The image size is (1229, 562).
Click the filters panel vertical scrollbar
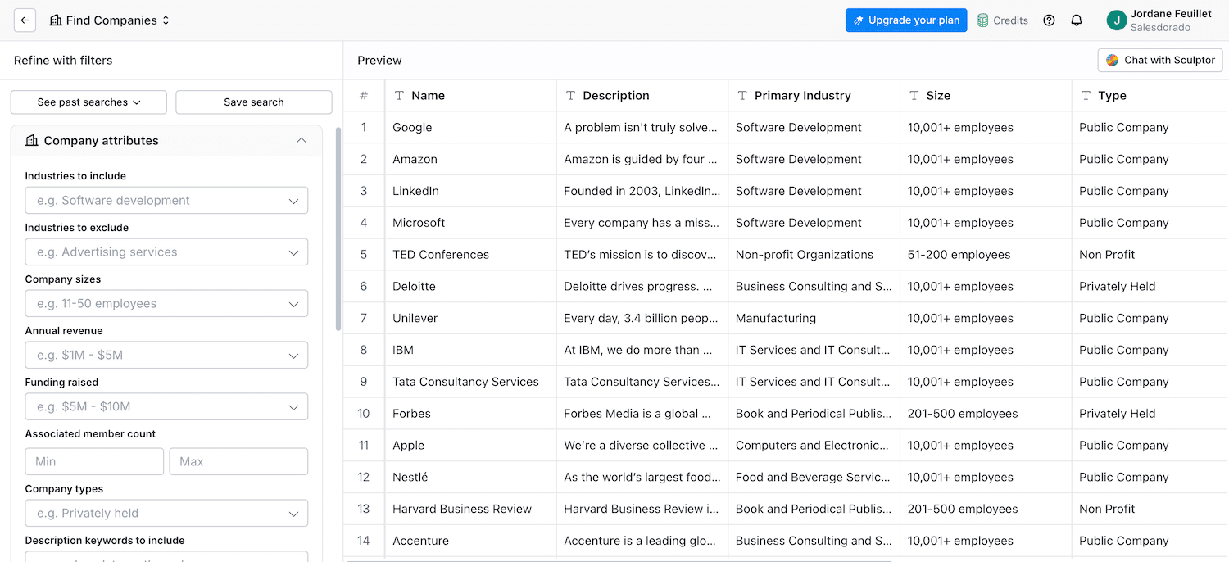[338, 229]
